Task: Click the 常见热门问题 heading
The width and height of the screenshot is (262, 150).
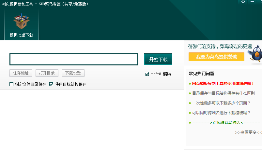Action: (202, 74)
